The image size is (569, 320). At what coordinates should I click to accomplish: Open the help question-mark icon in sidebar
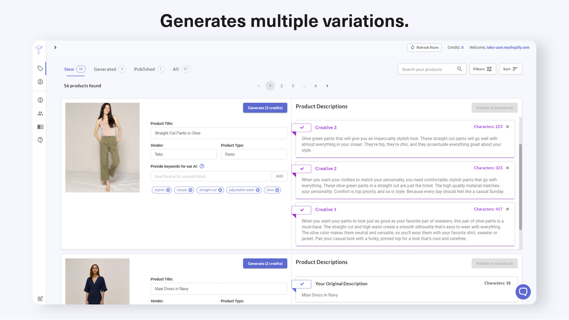tap(40, 140)
